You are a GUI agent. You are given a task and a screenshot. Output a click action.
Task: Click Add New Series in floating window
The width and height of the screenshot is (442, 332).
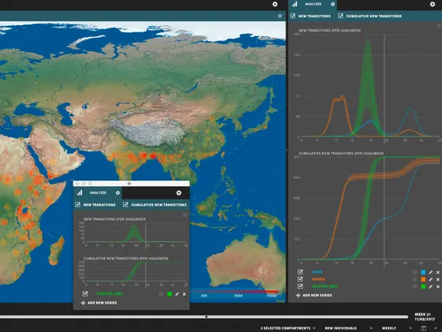99,303
